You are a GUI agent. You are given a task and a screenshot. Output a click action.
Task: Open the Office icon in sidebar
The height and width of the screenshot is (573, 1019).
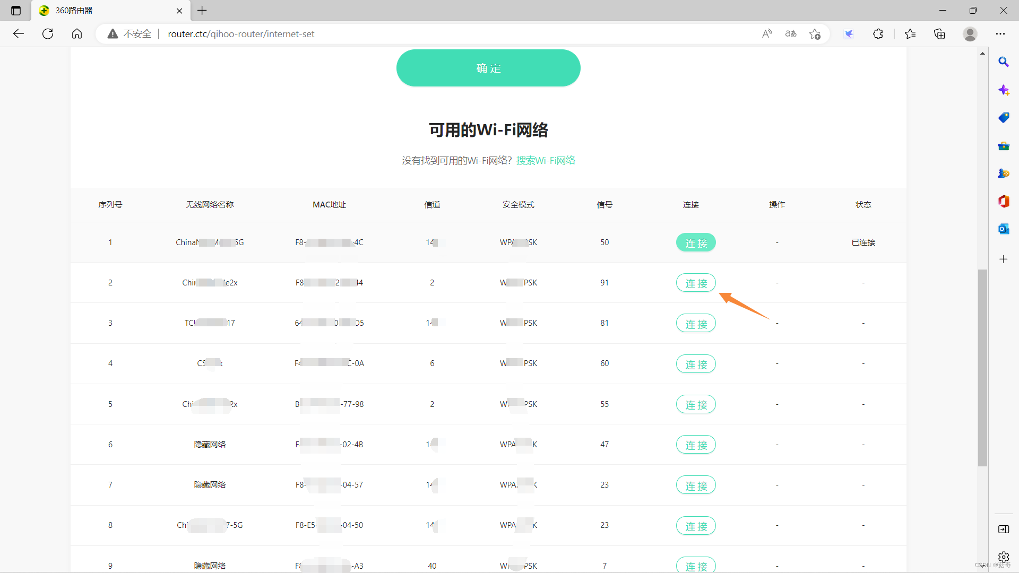(1003, 201)
